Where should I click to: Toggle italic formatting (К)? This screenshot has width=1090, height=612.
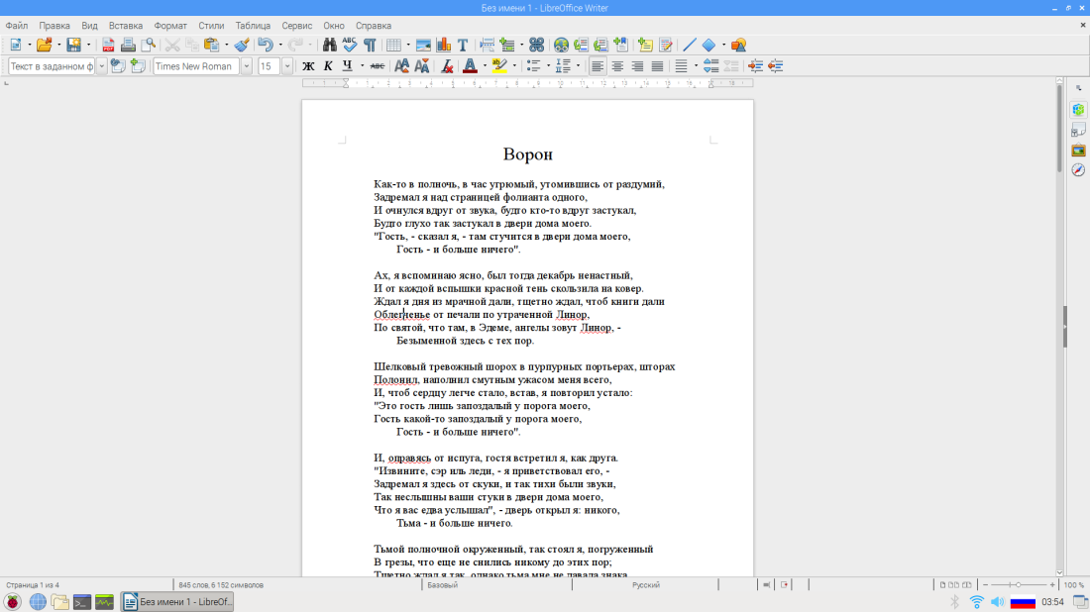coord(328,66)
